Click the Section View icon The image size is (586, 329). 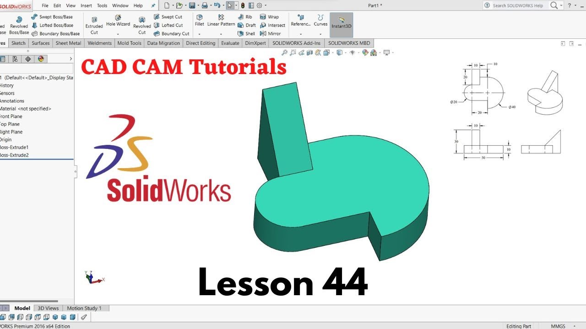coord(309,53)
